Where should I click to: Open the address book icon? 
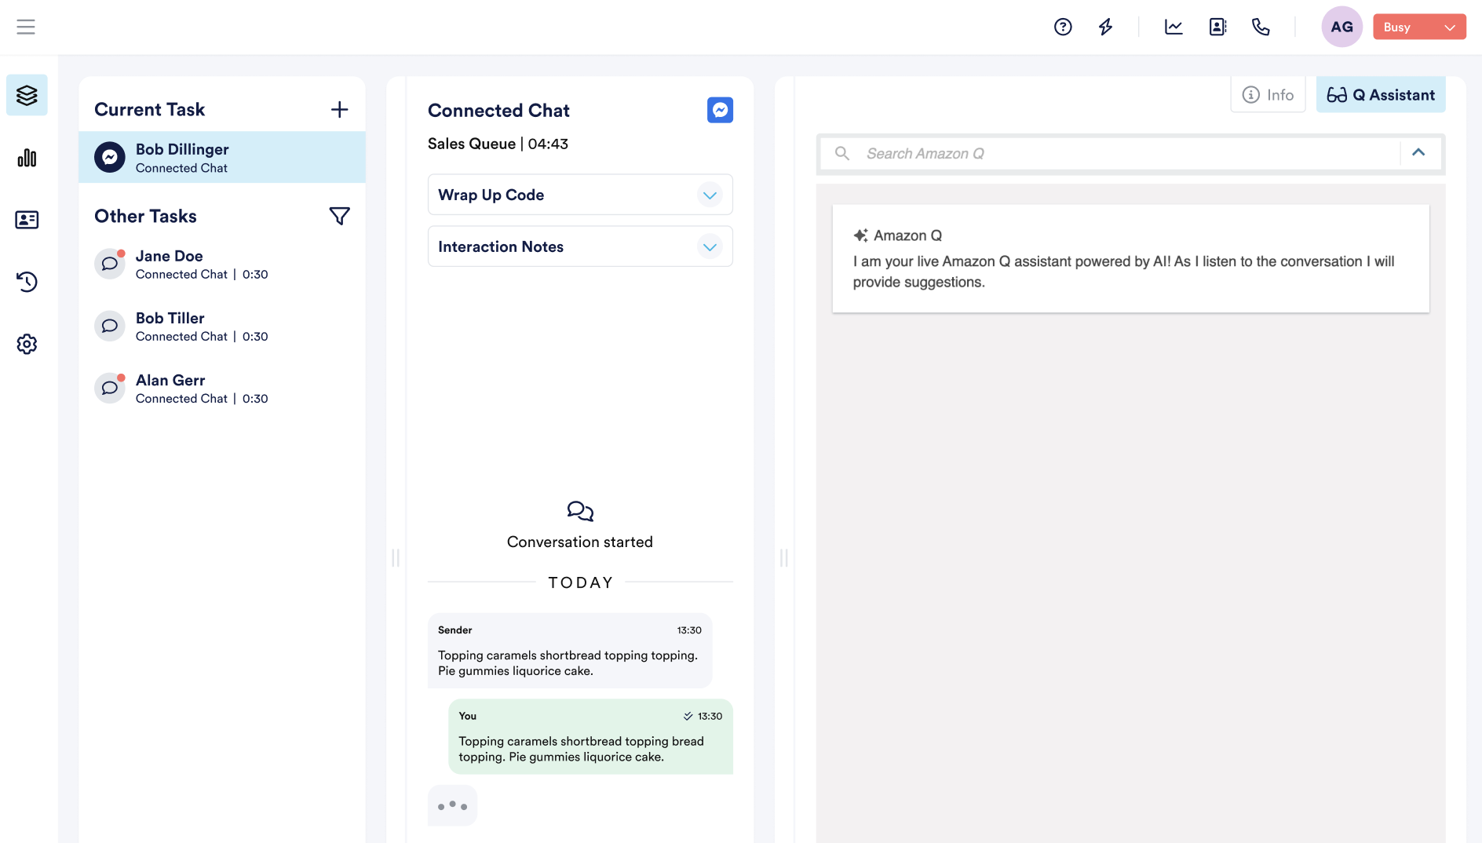[1217, 27]
